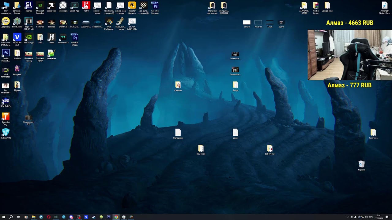
Task: Open Photoshop from the taskbar
Action: pyautogui.click(x=109, y=217)
